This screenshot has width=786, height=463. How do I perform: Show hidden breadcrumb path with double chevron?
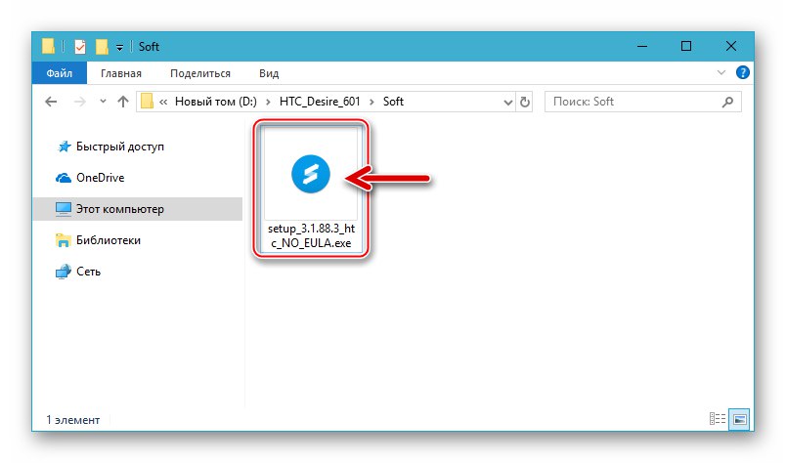click(163, 102)
